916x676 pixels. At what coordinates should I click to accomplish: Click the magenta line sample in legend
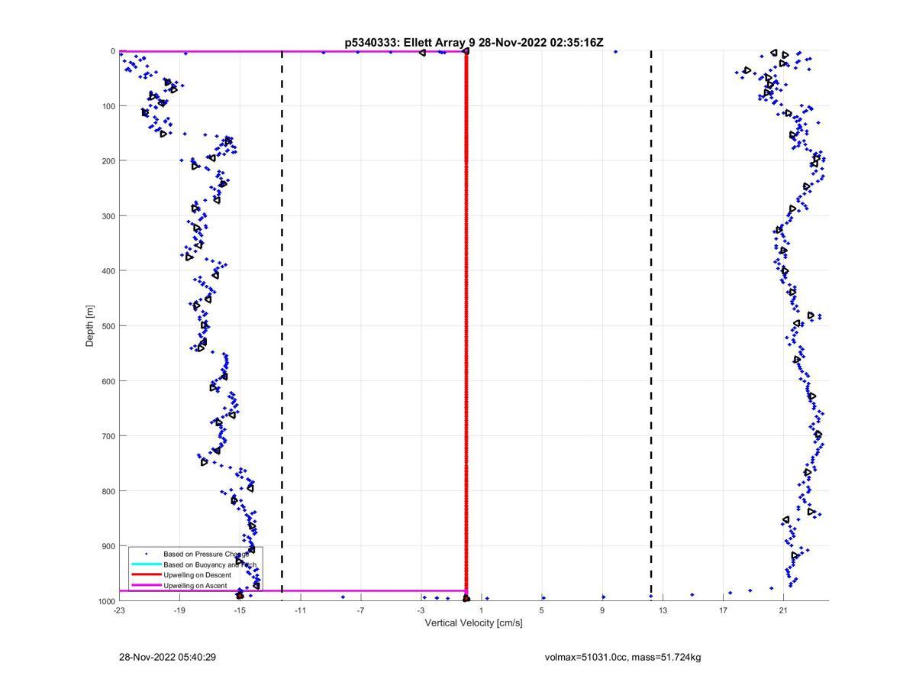(146, 585)
